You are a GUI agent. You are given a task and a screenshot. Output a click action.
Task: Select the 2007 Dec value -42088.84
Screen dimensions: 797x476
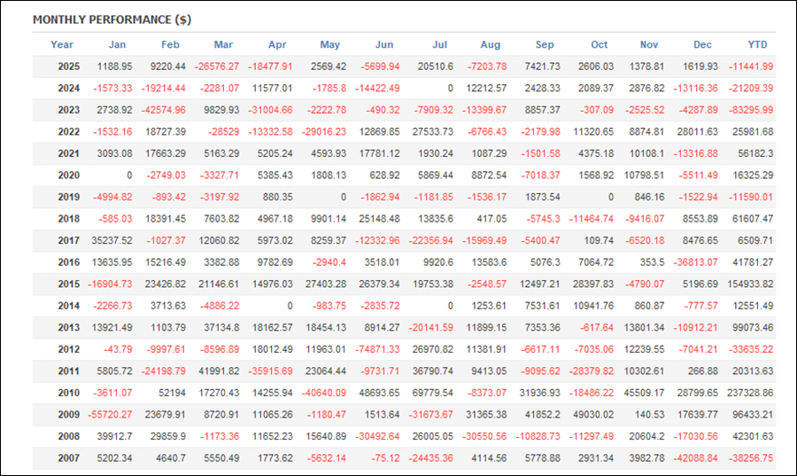click(x=695, y=458)
